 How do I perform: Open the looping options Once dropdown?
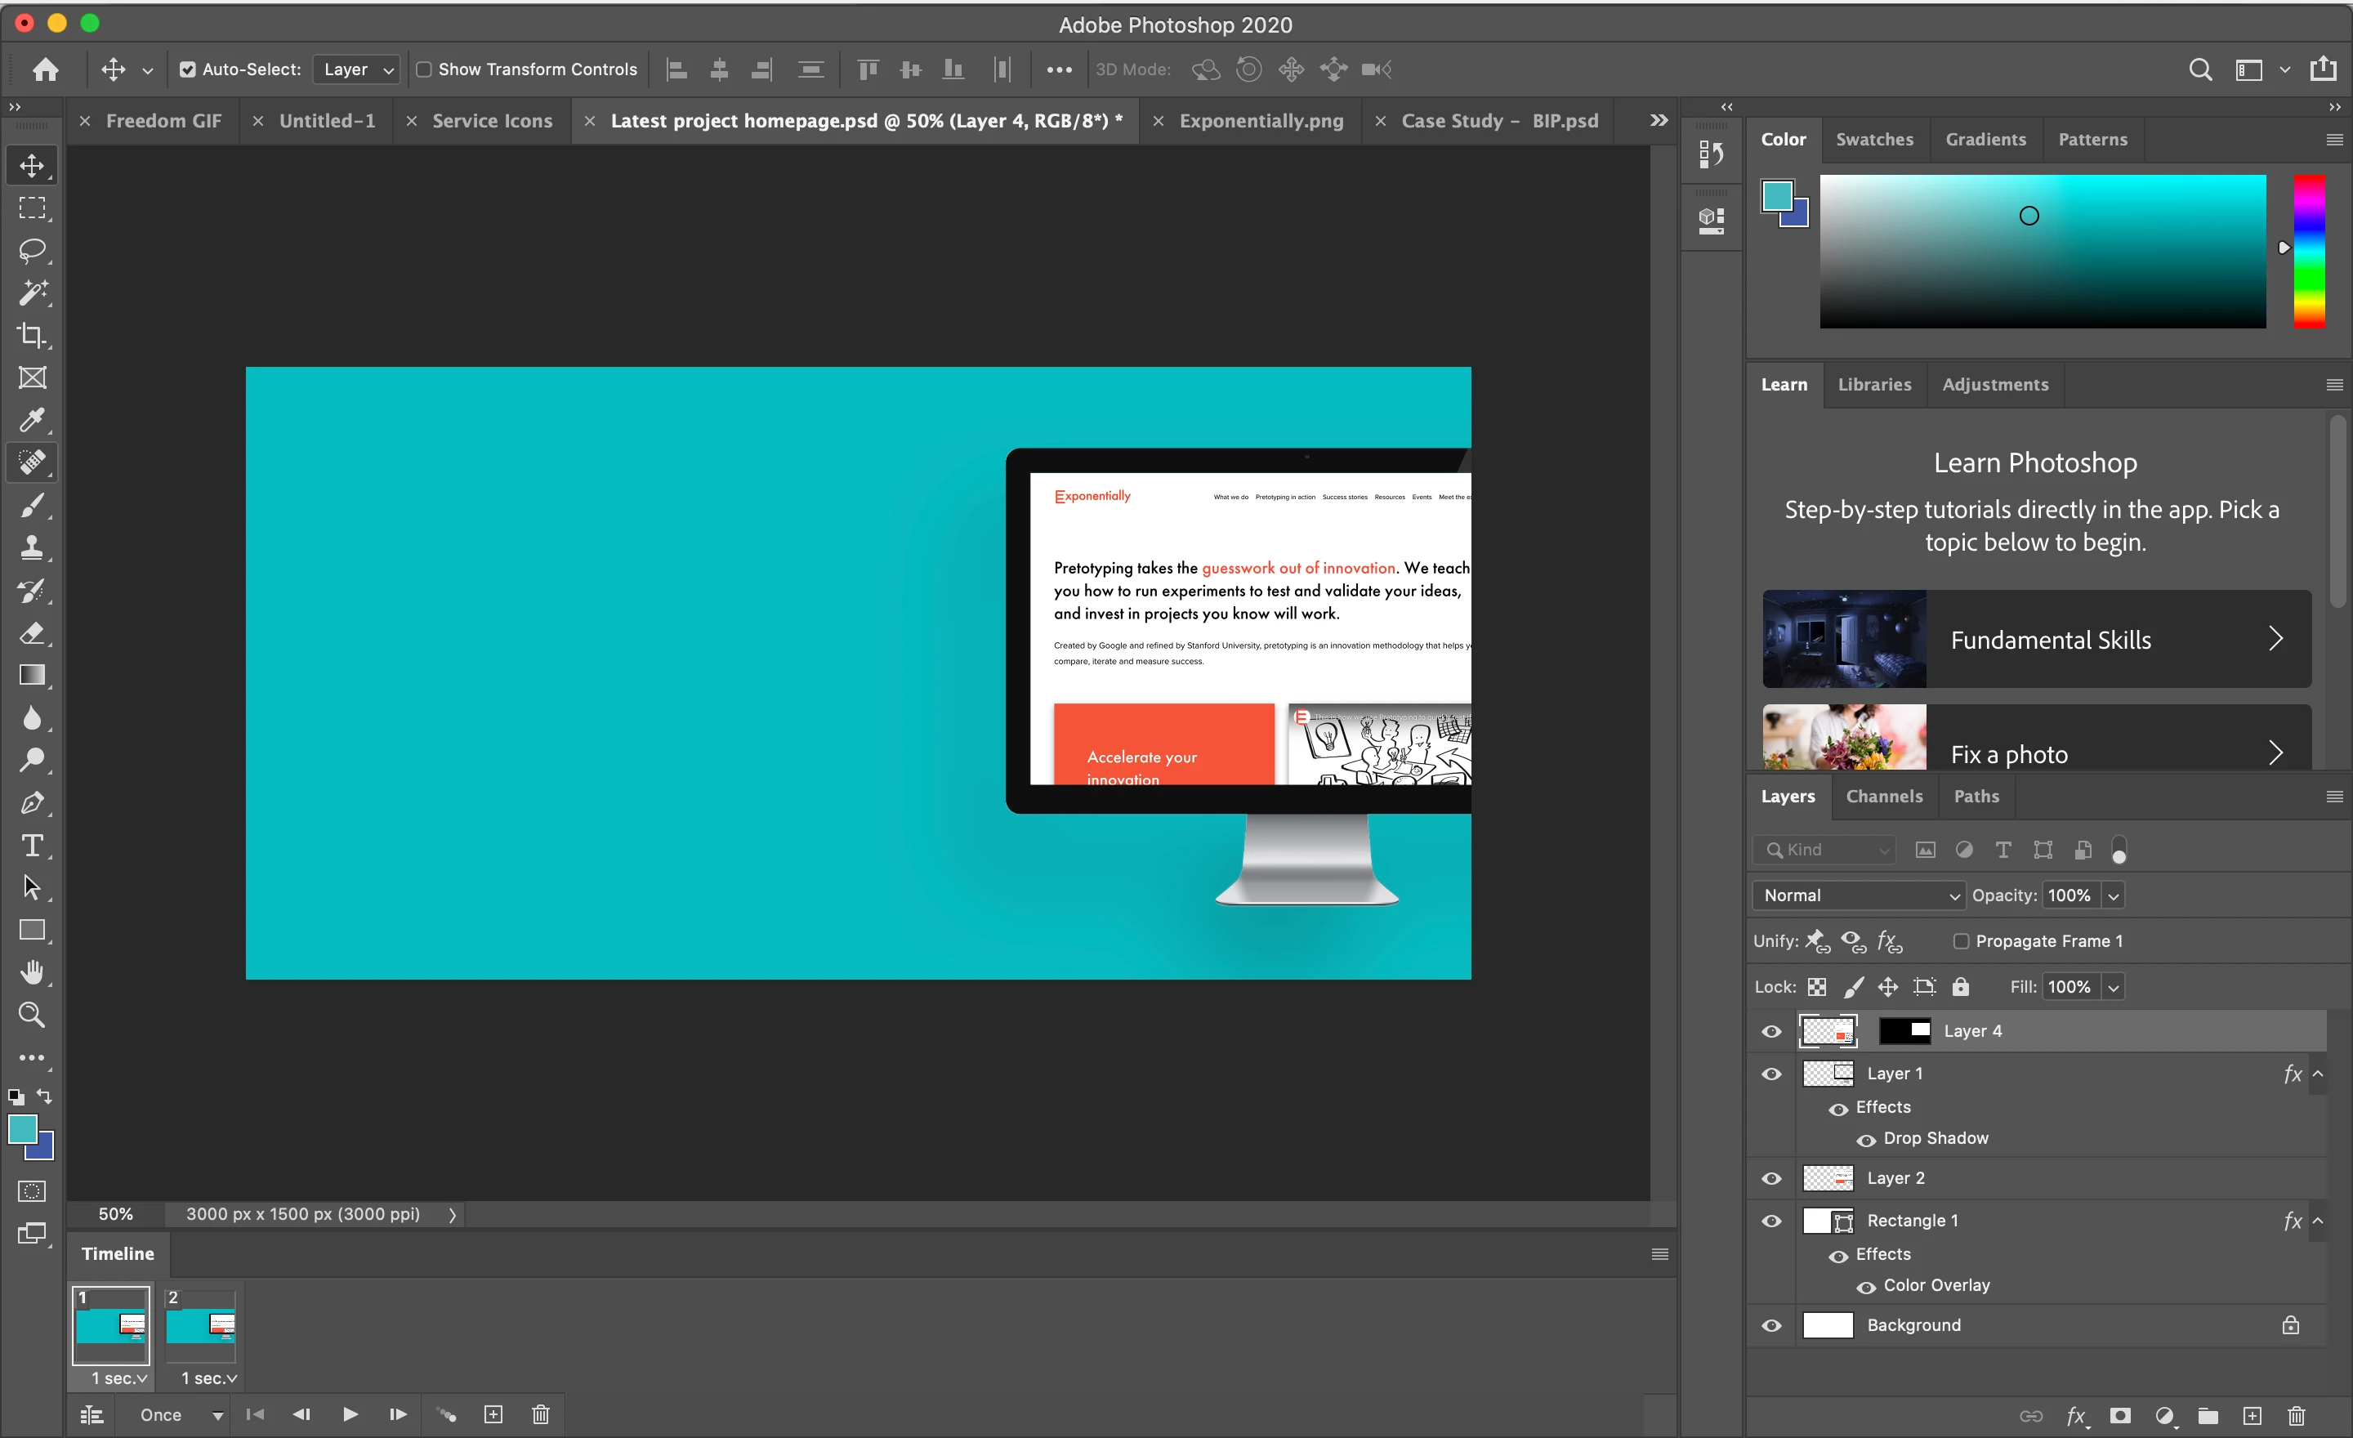pos(180,1414)
